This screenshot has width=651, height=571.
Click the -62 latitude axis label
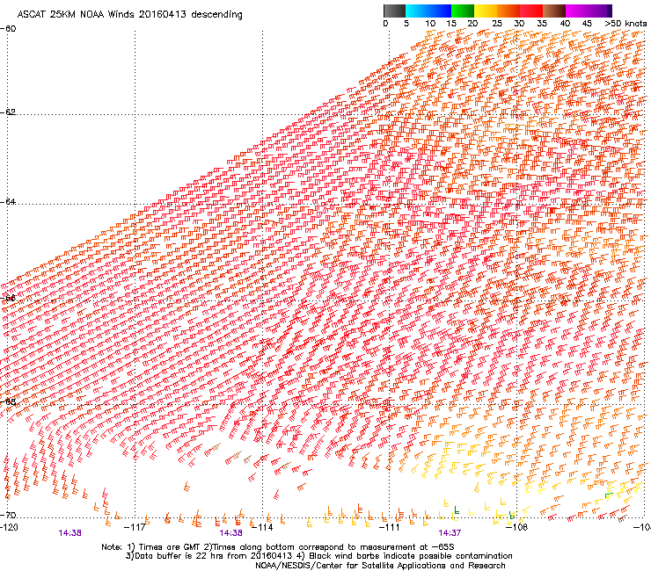tap(8, 112)
